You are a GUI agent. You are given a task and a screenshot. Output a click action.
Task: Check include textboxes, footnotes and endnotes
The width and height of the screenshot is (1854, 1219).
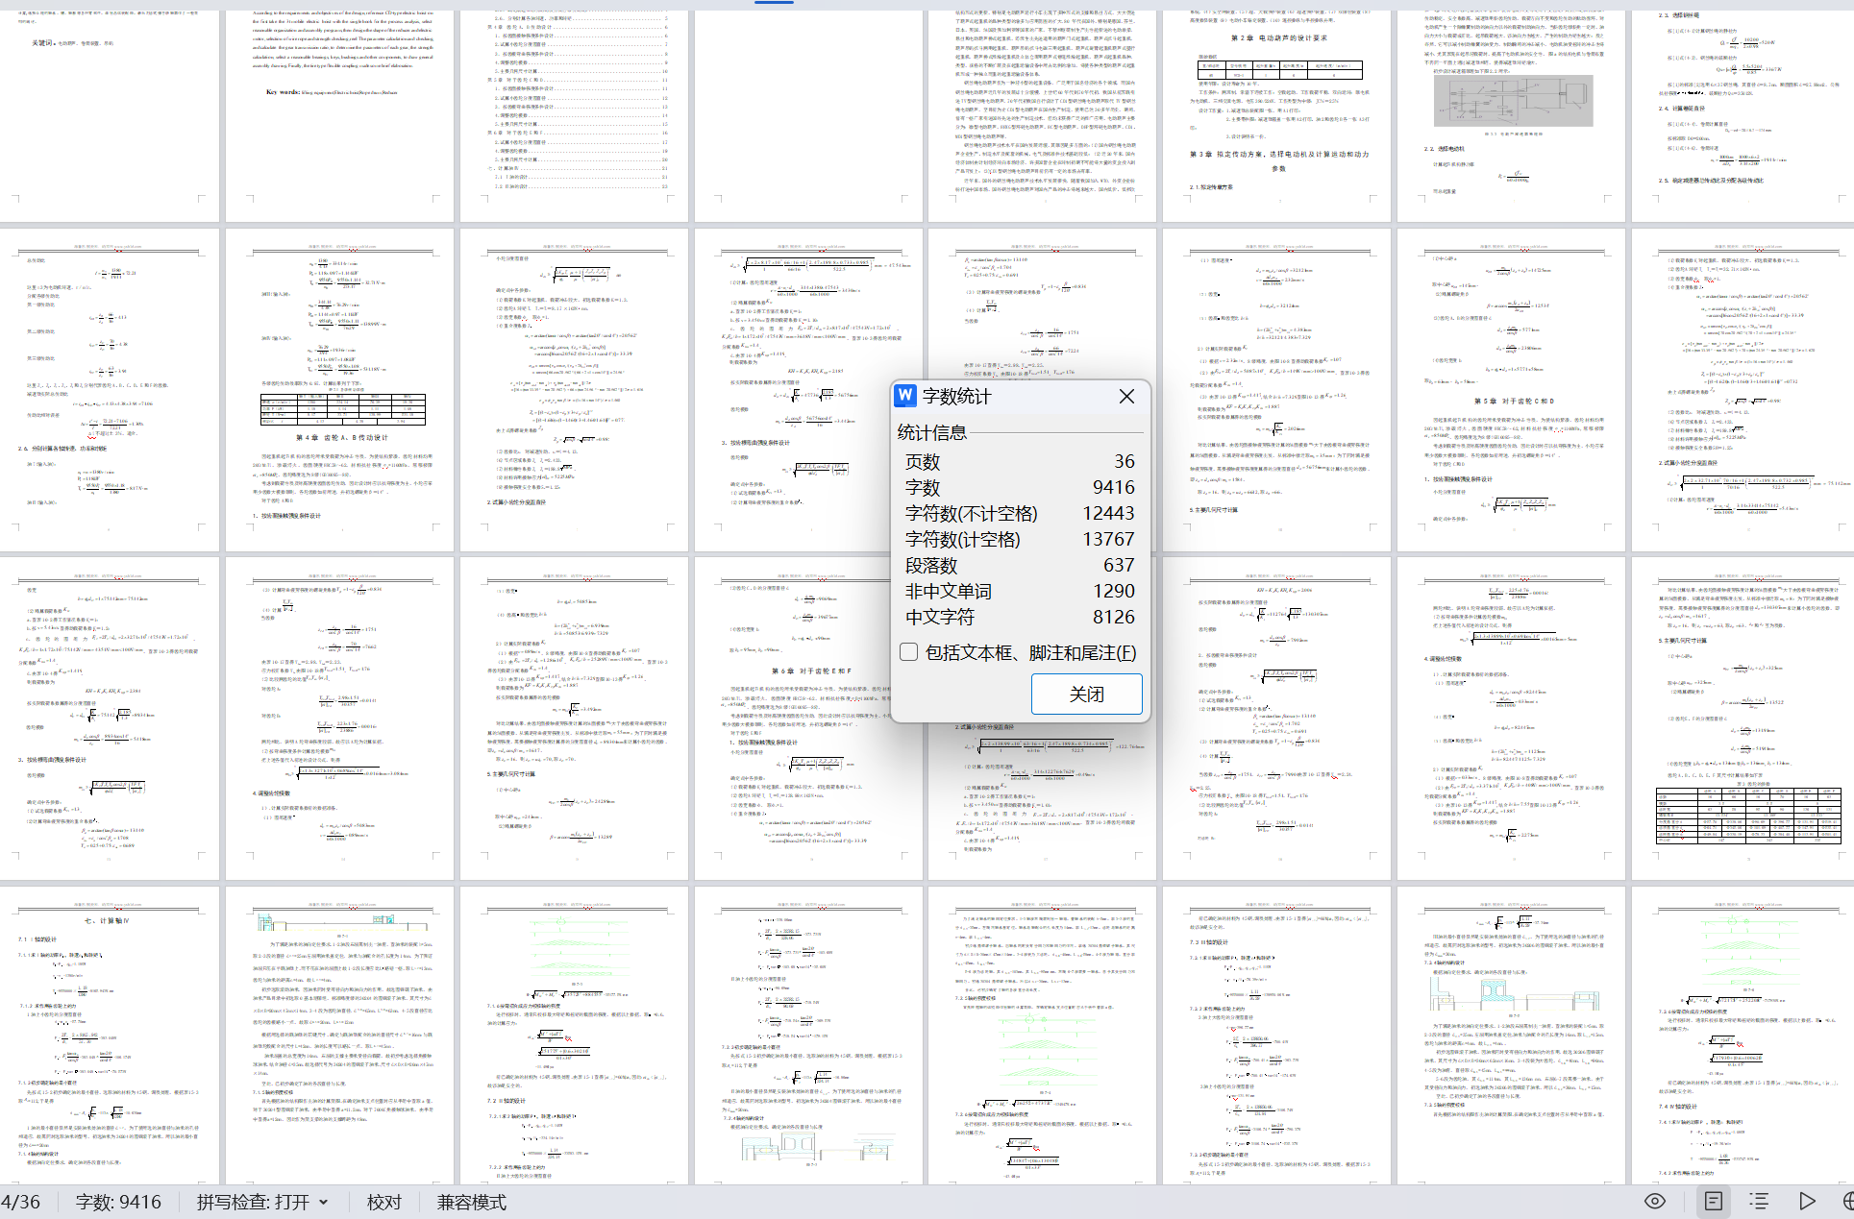(x=909, y=652)
